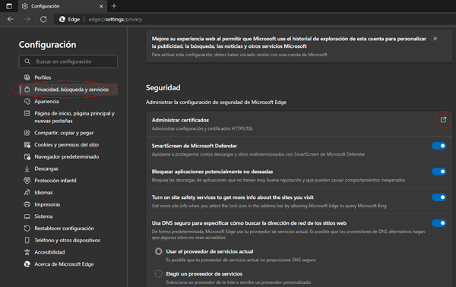The width and height of the screenshot is (456, 287).
Task: Reload the settings page
Action: pos(43,19)
